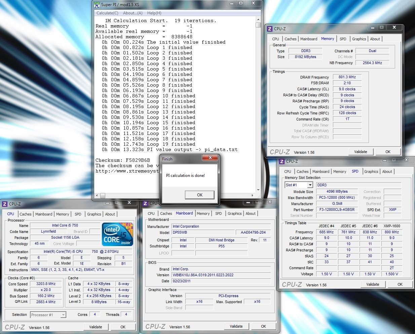The image size is (415, 334).
Task: Click OK in the Memory CPU-Z window
Action: (388, 152)
